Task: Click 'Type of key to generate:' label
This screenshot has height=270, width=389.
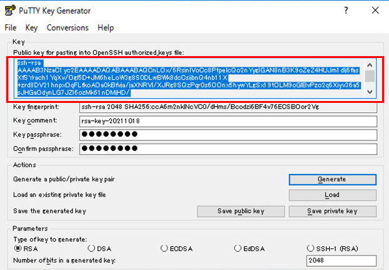Action: click(50, 239)
